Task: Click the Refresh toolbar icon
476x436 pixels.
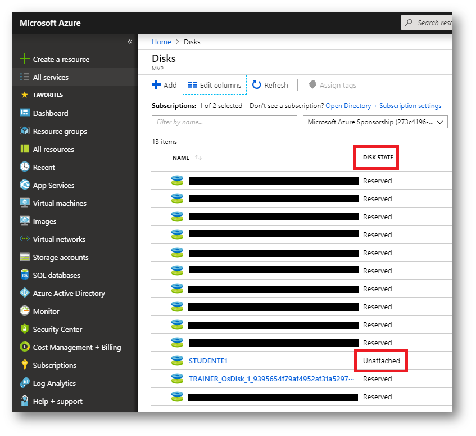Action: 256,85
